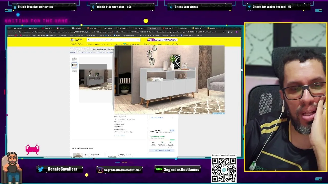This screenshot has width=328, height=184.
Task: Click the main grey buffet product image
Action: click(96, 79)
